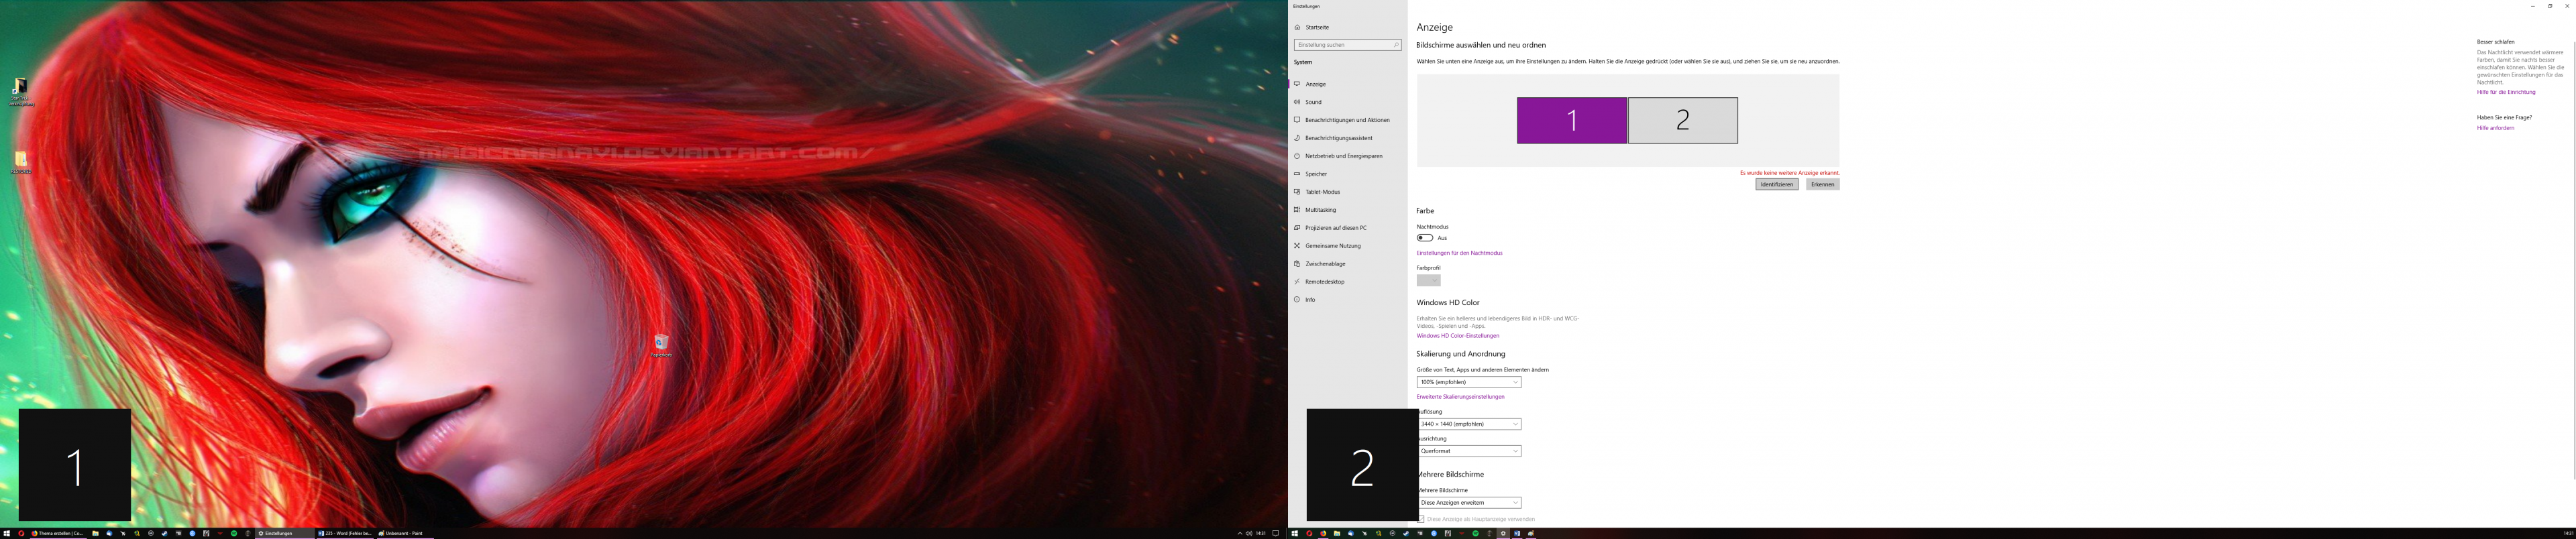The image size is (2576, 539).
Task: Switch to Thema erstellen Firefox taskbar window
Action: click(58, 533)
